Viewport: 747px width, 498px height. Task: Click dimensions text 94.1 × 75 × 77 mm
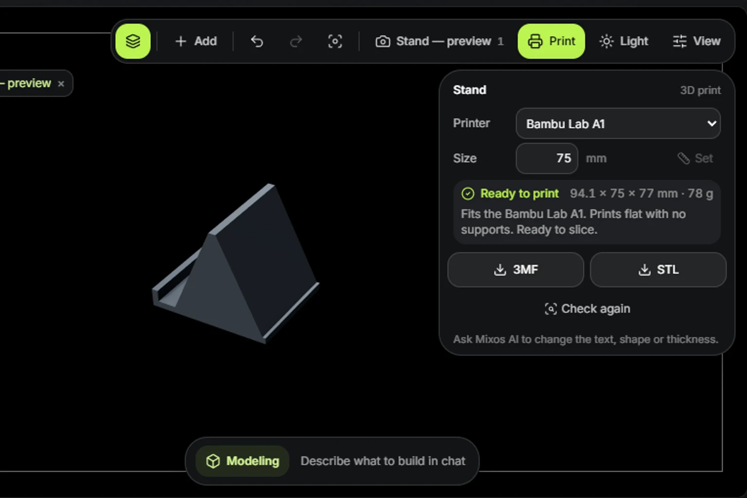[624, 194]
